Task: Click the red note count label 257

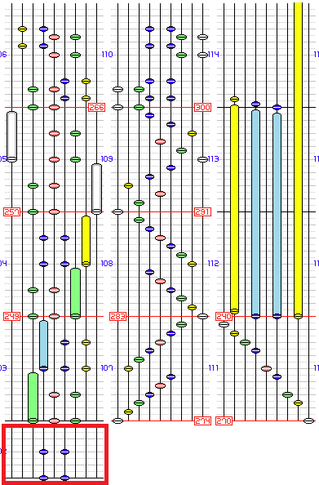Action: [12, 211]
